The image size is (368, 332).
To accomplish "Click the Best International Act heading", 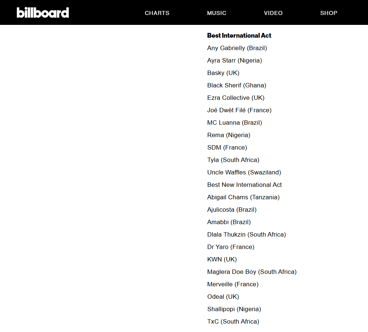I will [x=239, y=35].
